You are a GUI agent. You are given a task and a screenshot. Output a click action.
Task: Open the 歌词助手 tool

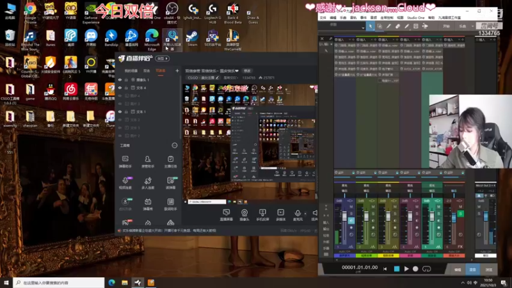pyautogui.click(x=170, y=204)
